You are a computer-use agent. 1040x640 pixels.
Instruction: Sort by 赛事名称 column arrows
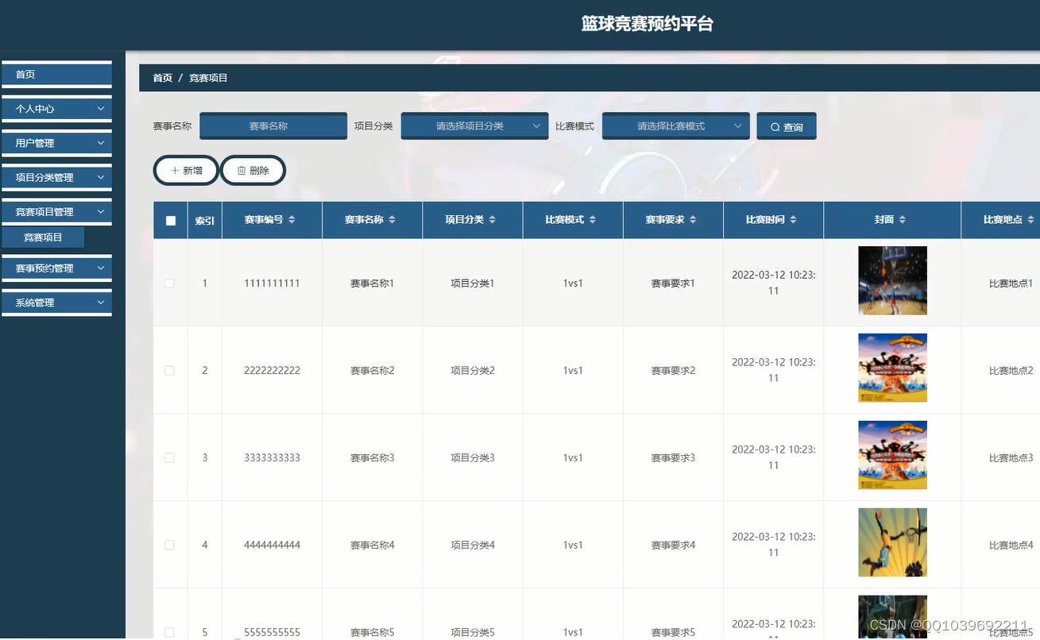392,220
